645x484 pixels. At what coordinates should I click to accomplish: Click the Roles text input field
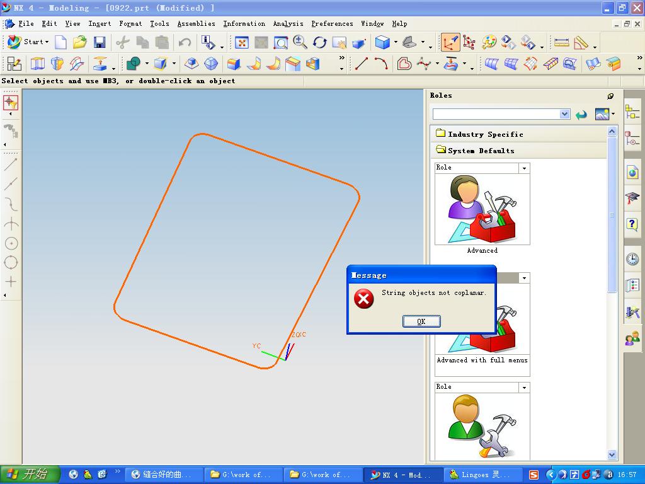click(496, 114)
